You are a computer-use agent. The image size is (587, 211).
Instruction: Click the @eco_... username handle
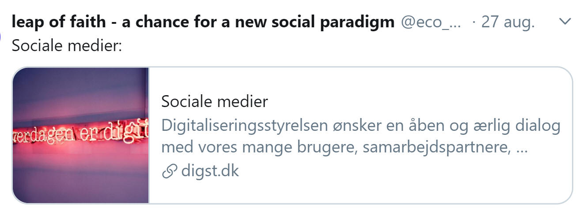click(x=431, y=22)
